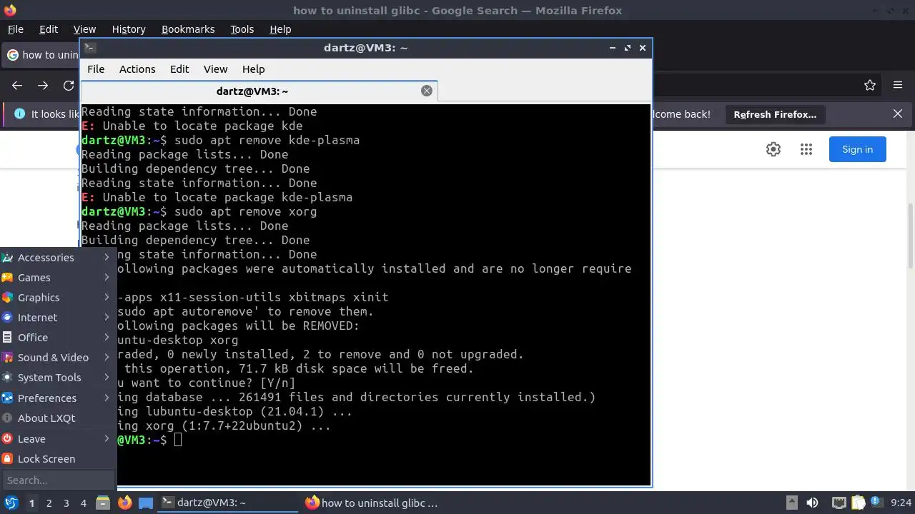This screenshot has width=915, height=514.
Task: Open the LXQt start menu button
Action: point(11,503)
